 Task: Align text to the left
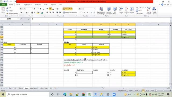[47, 13]
